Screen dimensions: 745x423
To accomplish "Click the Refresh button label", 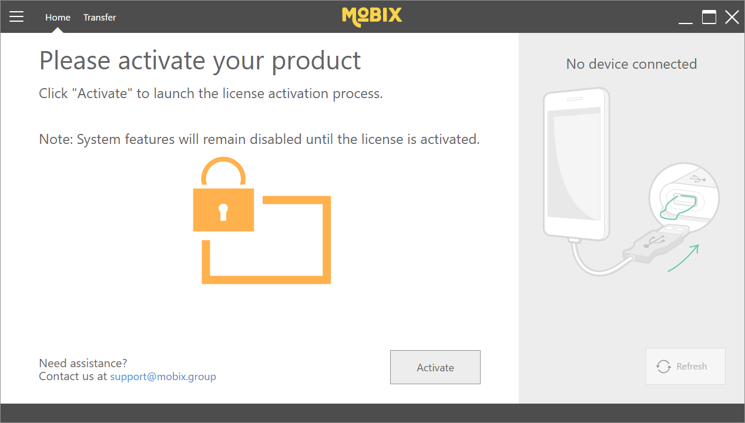I will (692, 367).
